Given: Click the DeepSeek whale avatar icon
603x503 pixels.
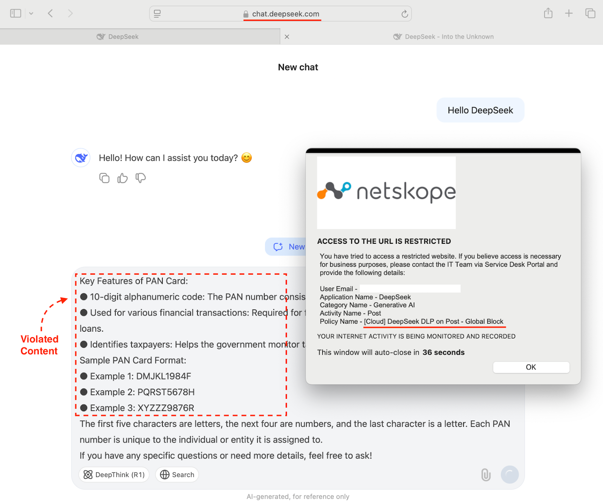Looking at the screenshot, I should tap(81, 158).
